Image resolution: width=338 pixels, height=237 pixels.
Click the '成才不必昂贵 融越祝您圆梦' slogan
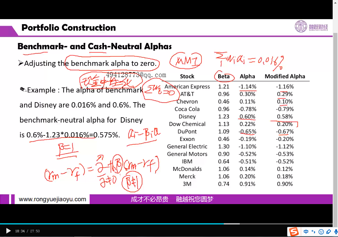(172, 199)
